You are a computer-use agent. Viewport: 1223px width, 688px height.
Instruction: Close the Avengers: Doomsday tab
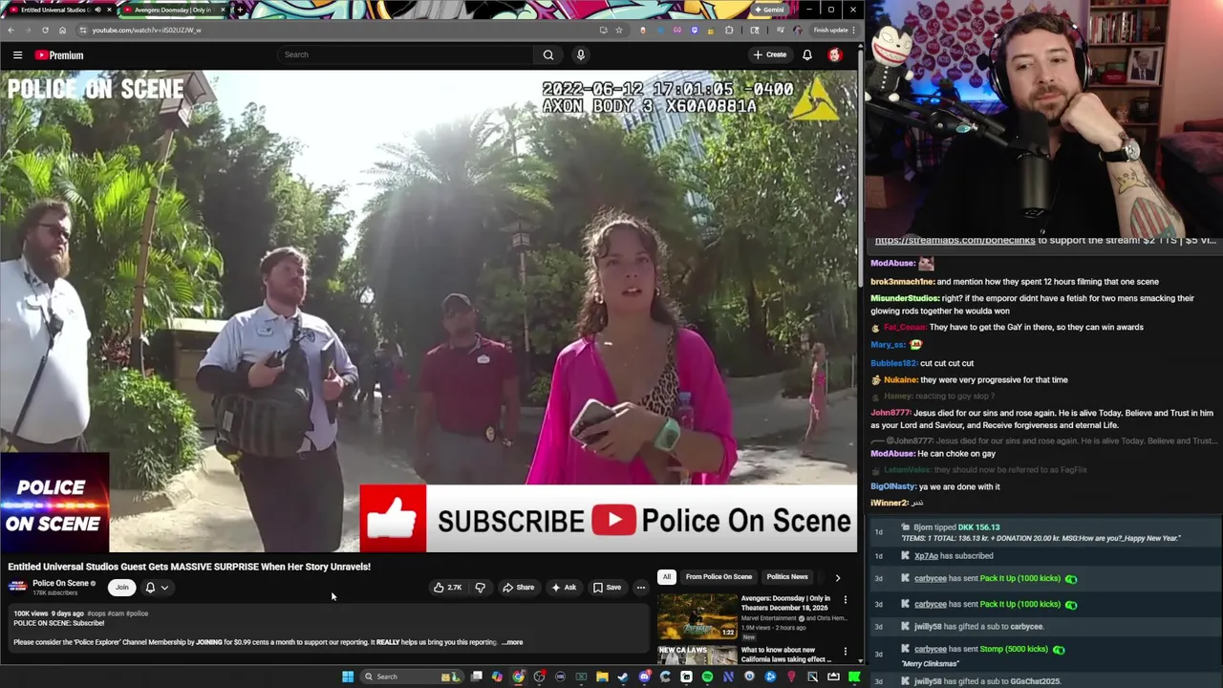tap(223, 10)
